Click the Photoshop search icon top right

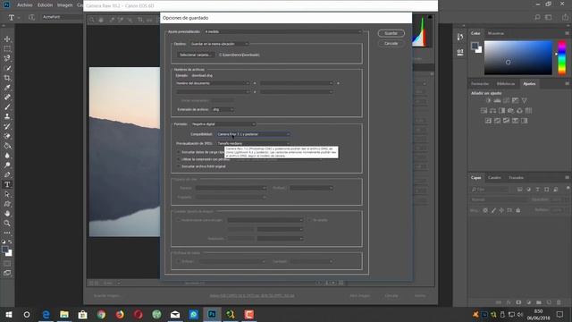pos(537,17)
